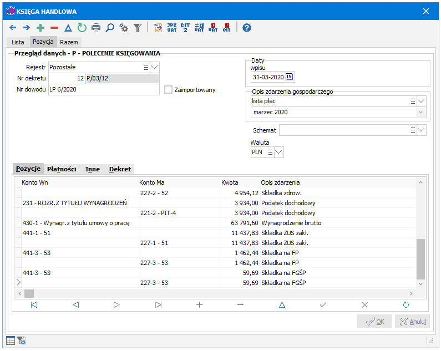The height and width of the screenshot is (351, 441).
Task: Add new entry with green plus toolbar icon
Action: click(x=40, y=28)
